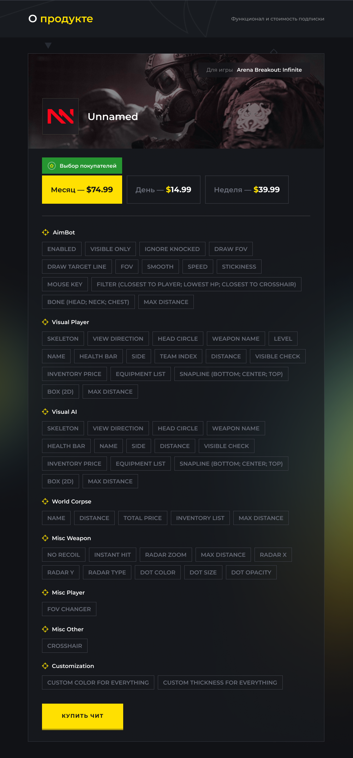Select the День $14.99 subscription plan
This screenshot has width=353, height=758.
[x=163, y=190]
